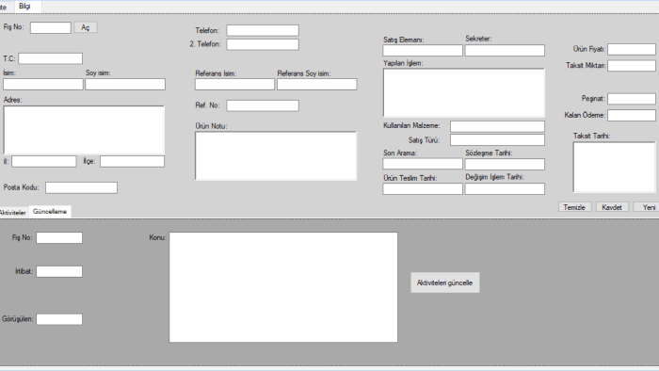659x371 pixels.
Task: Click the Telefon input field
Action: (x=263, y=30)
